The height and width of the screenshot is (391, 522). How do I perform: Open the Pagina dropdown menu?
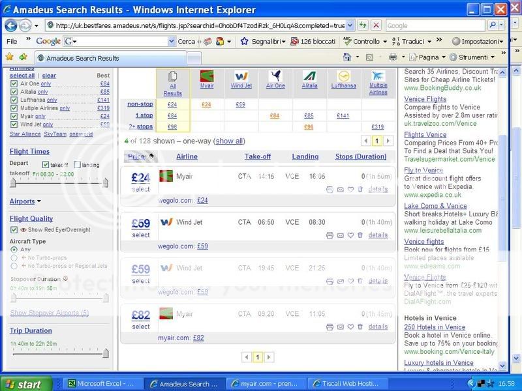pos(428,57)
